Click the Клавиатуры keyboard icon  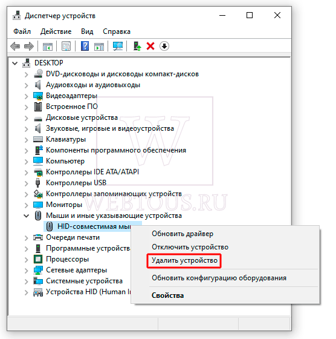[38, 139]
